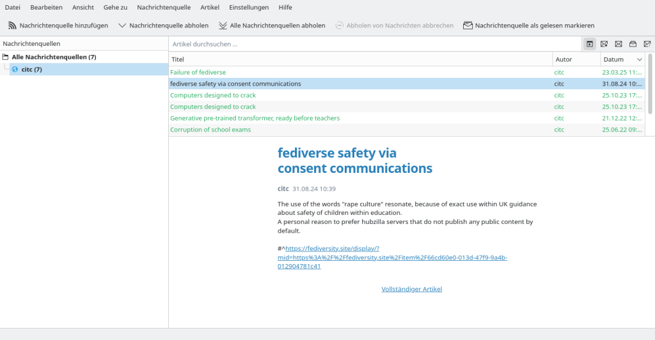The height and width of the screenshot is (340, 655).
Task: Click the globe icon beside citc feed
Action: click(15, 70)
